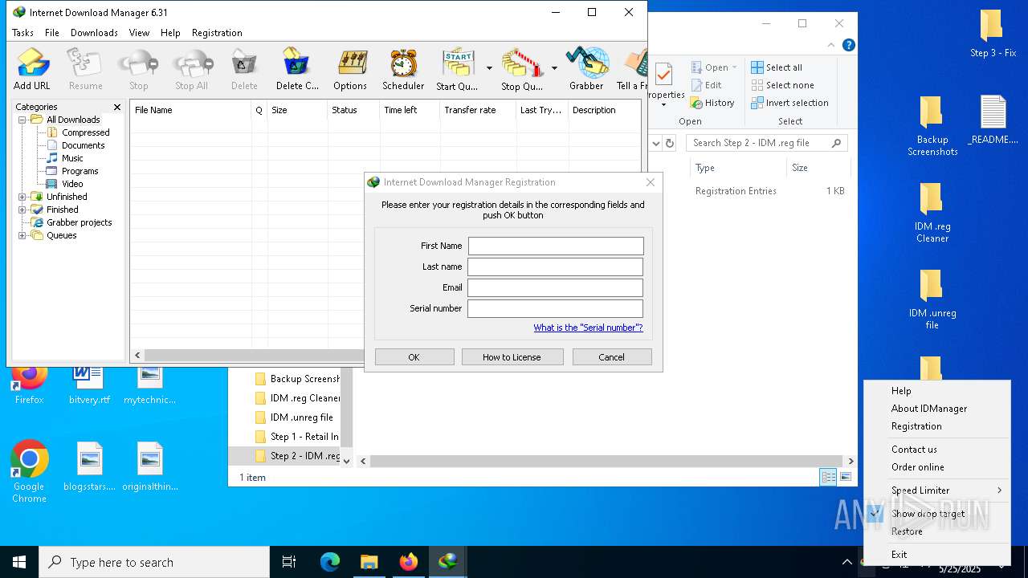Open the Registration menu in menu bar
The image size is (1028, 578).
[217, 33]
